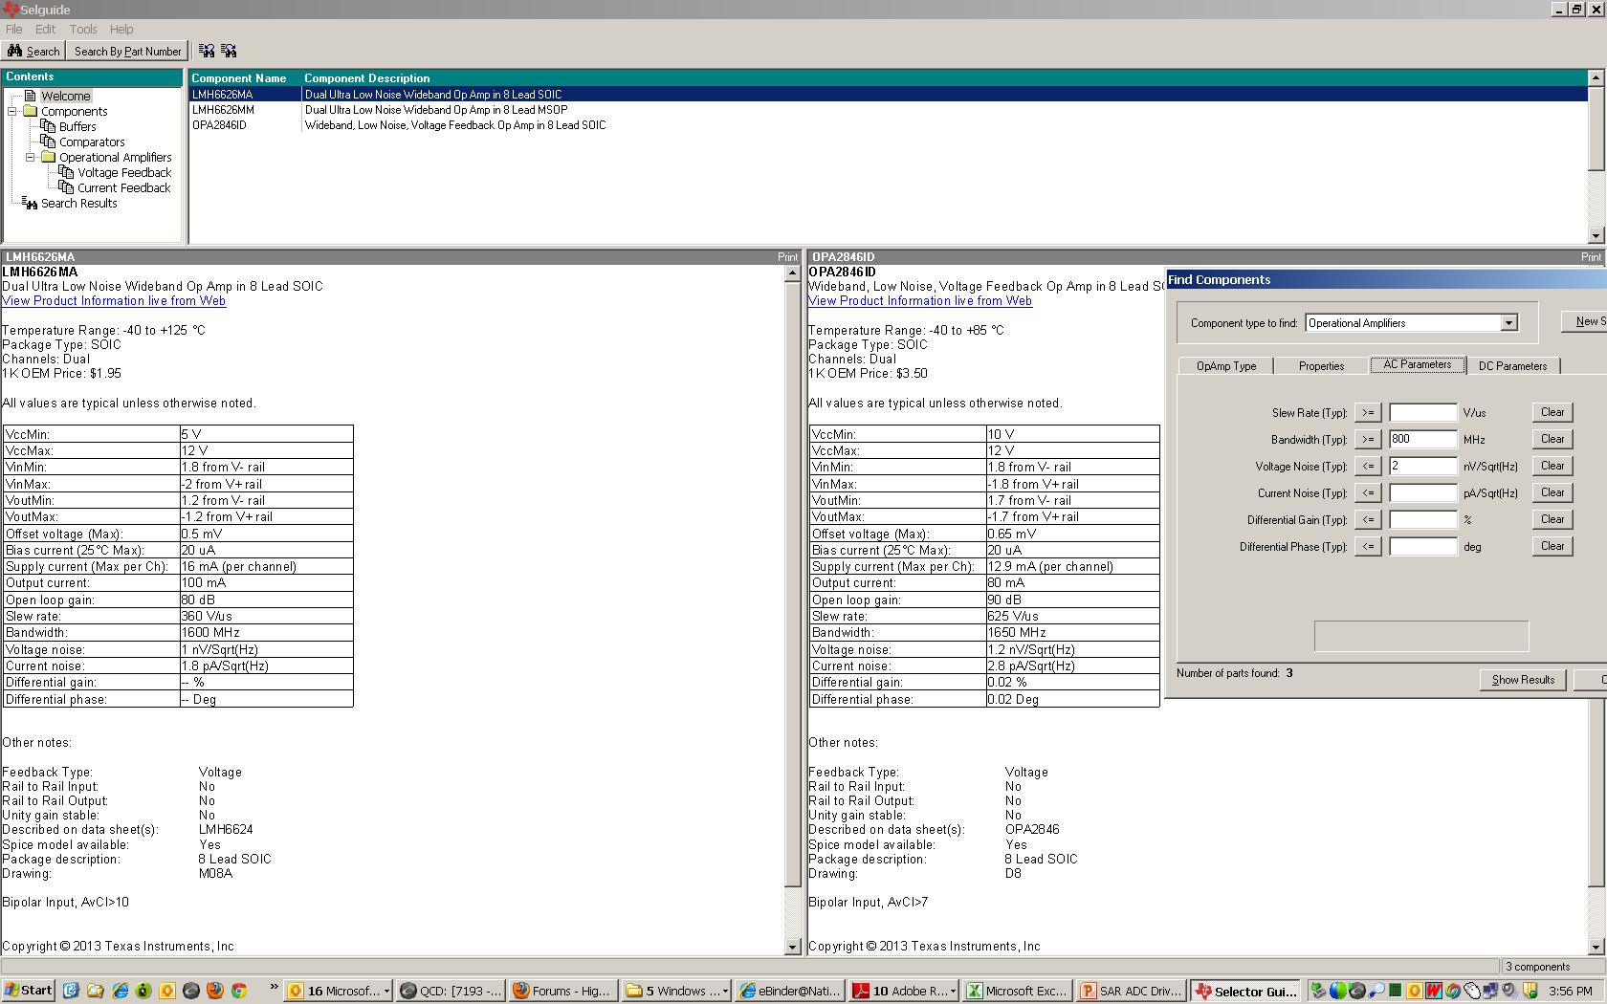
Task: Select the OPA2846ID row in component list
Action: point(889,125)
